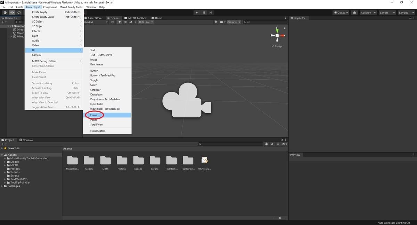
Task: Collapse the Assets tree node
Action: coord(2,155)
